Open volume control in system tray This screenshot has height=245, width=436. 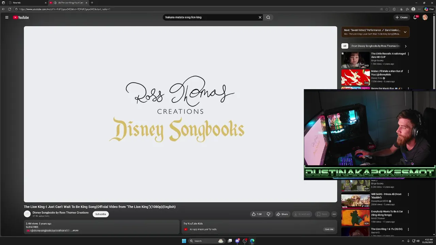tap(418, 241)
